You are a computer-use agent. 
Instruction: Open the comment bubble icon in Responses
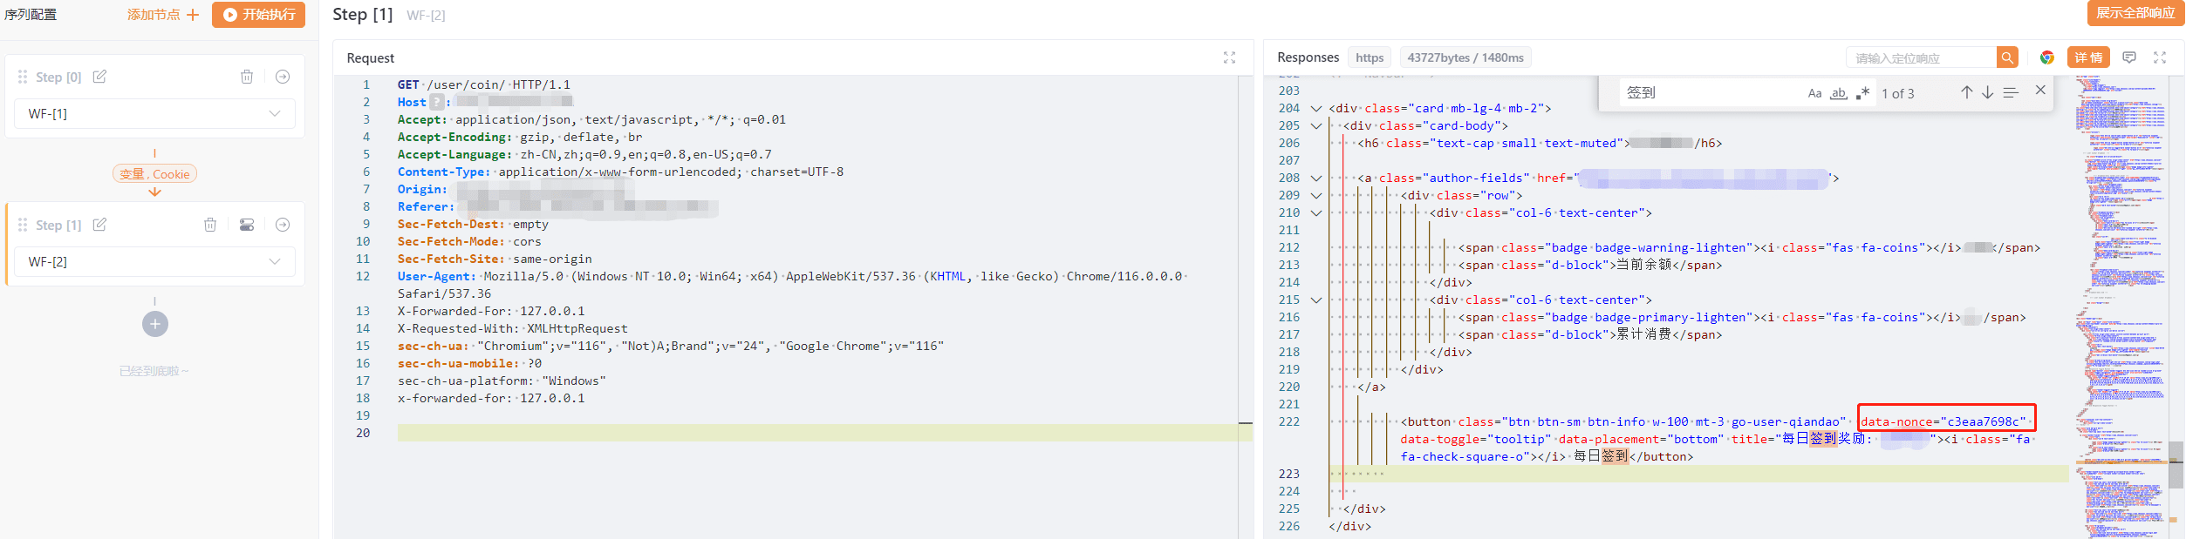(x=2129, y=57)
